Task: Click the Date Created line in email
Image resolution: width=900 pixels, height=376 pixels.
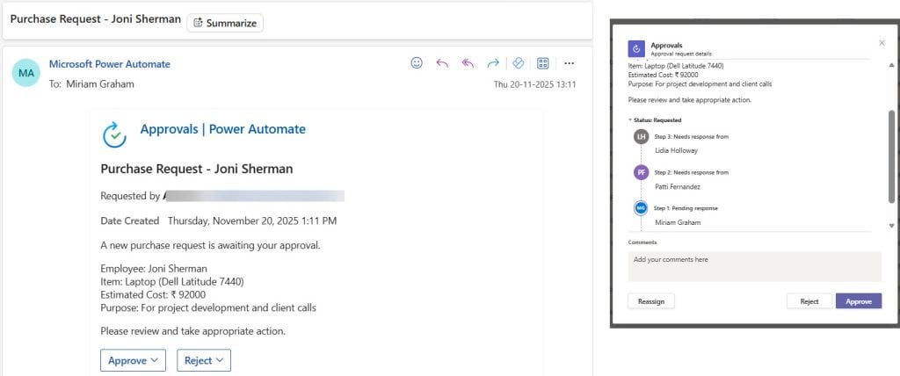Action: point(219,221)
